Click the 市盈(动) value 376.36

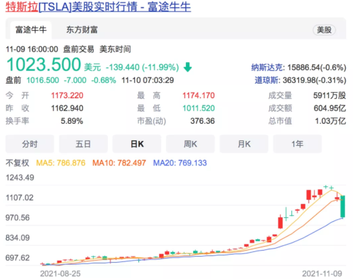pos(202,121)
